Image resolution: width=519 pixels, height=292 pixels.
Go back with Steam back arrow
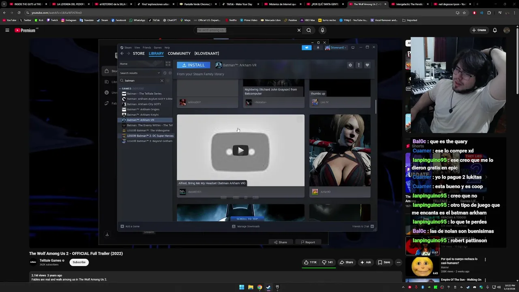click(x=122, y=54)
